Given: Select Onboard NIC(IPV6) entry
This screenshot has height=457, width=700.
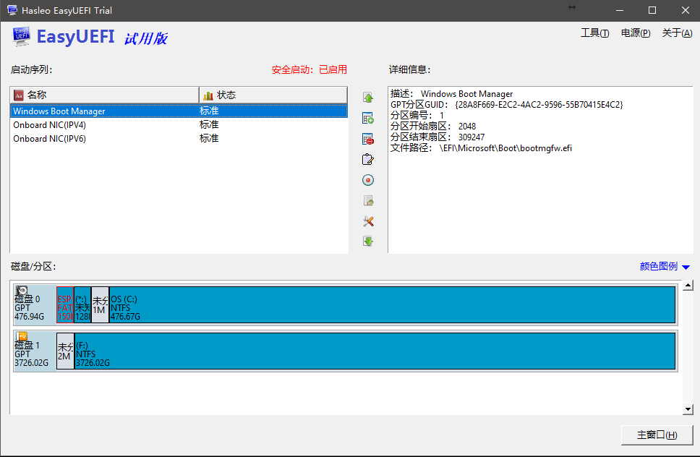Looking at the screenshot, I should [x=179, y=139].
